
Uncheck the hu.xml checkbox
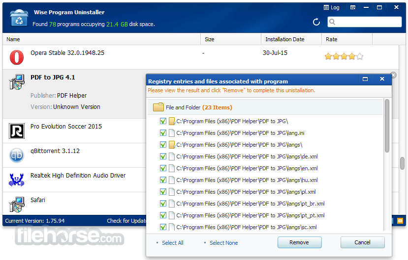(x=163, y=180)
